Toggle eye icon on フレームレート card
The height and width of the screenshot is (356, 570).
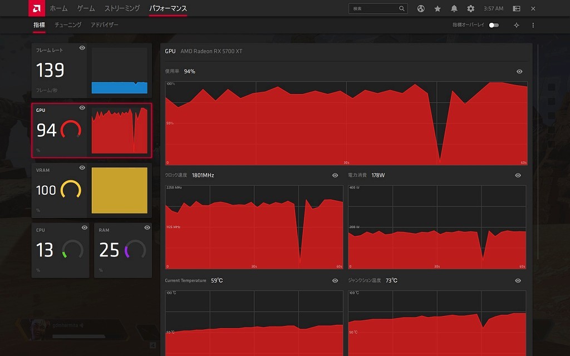82,48
